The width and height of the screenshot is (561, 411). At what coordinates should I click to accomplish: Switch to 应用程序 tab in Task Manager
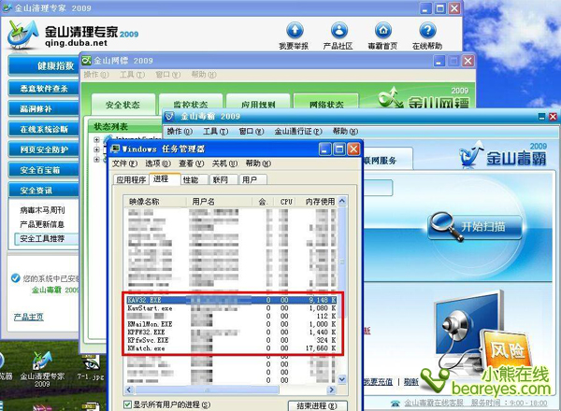tap(131, 179)
